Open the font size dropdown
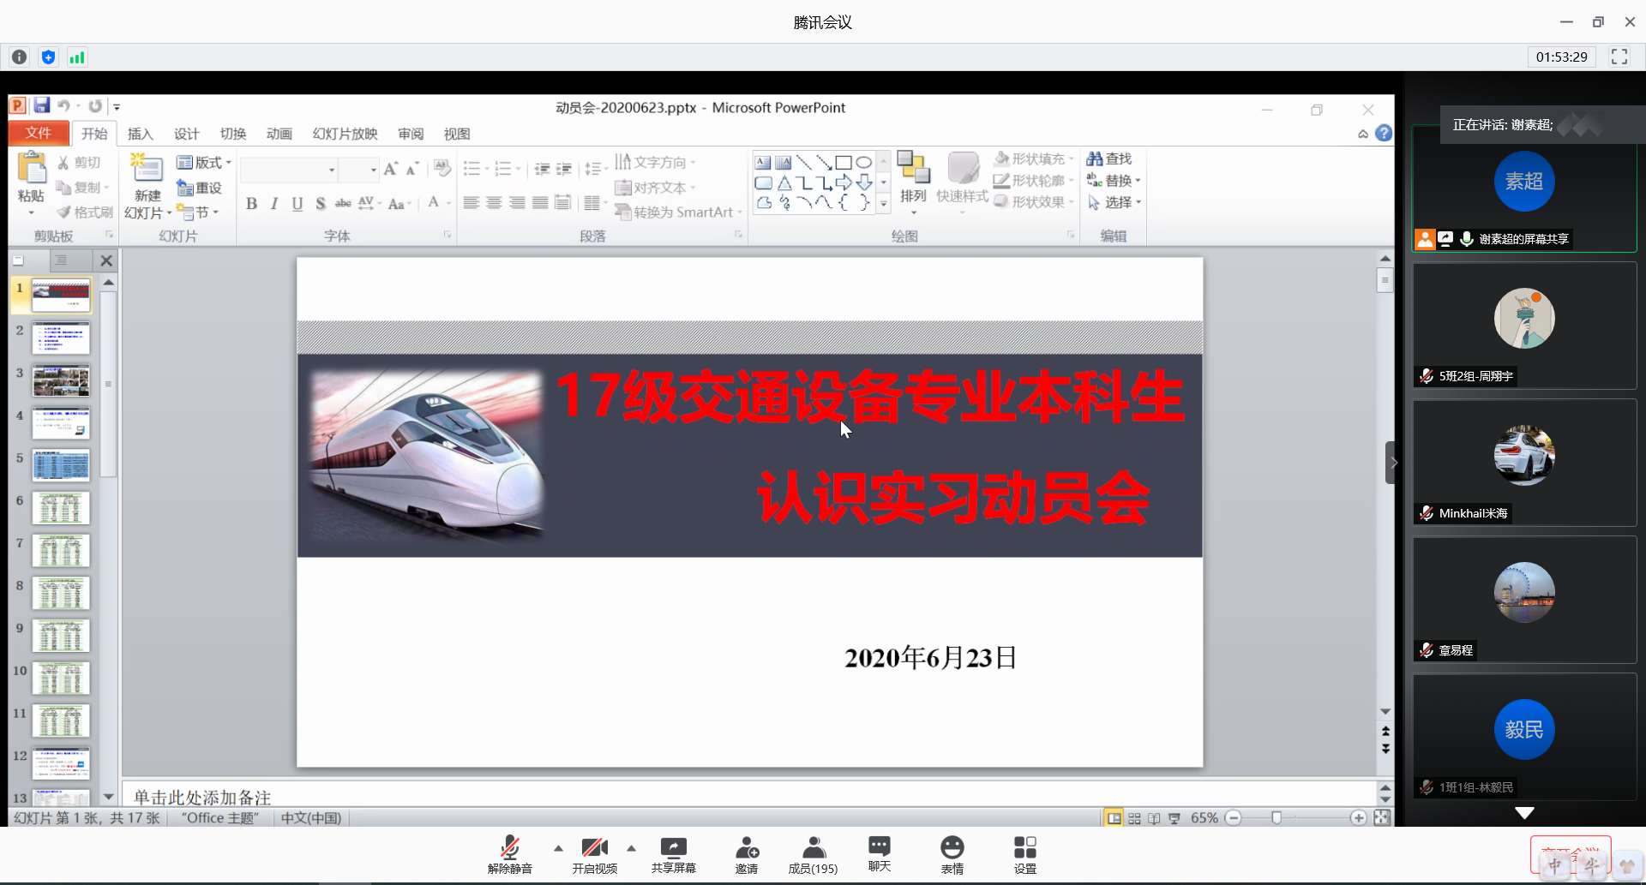The width and height of the screenshot is (1646, 885). point(373,170)
